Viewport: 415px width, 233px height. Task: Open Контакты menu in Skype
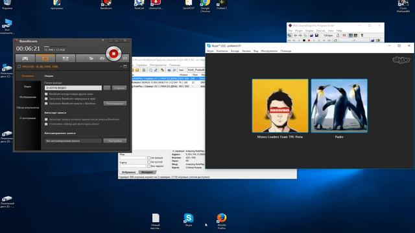(x=222, y=51)
